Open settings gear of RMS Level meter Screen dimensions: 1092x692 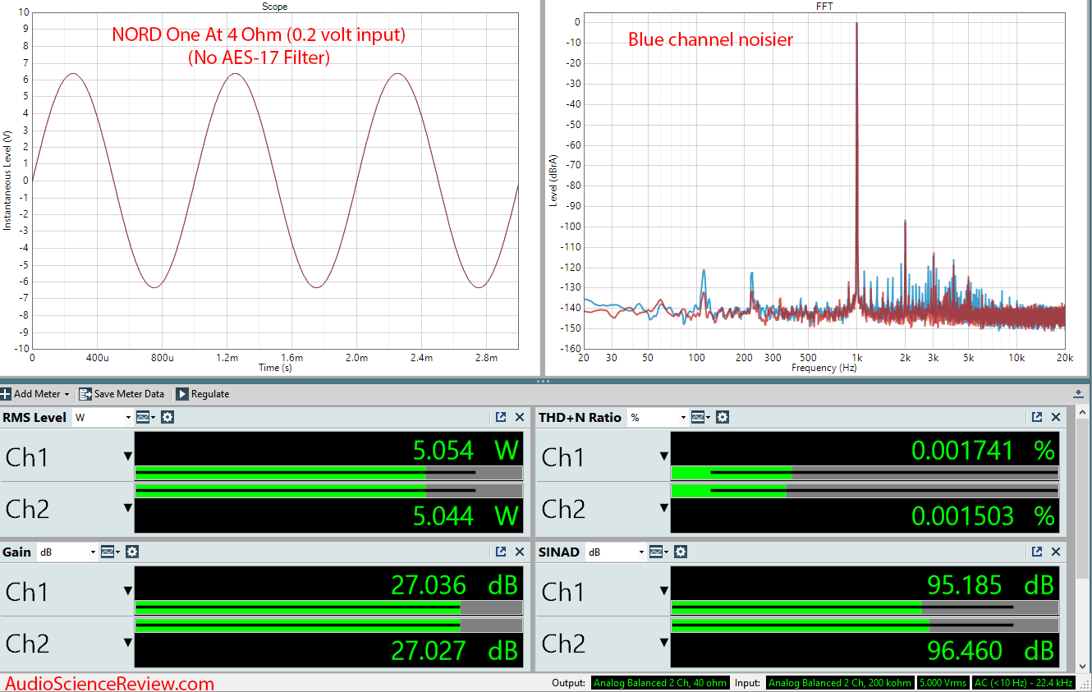coord(167,417)
